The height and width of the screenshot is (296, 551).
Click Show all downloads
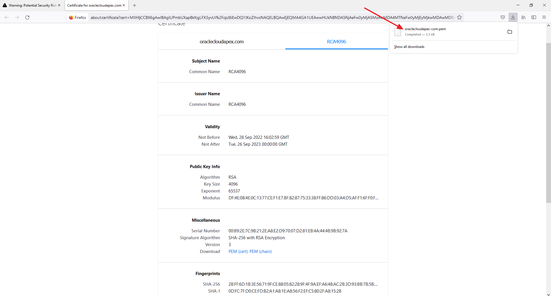click(409, 47)
